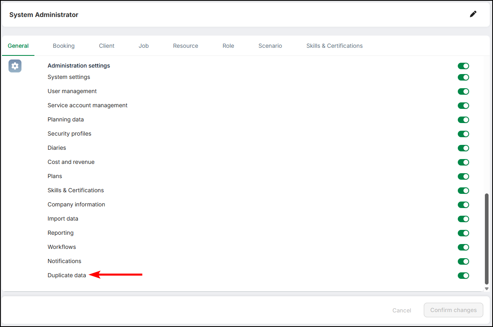Disable the Workflows toggle
Image resolution: width=493 pixels, height=327 pixels.
463,247
